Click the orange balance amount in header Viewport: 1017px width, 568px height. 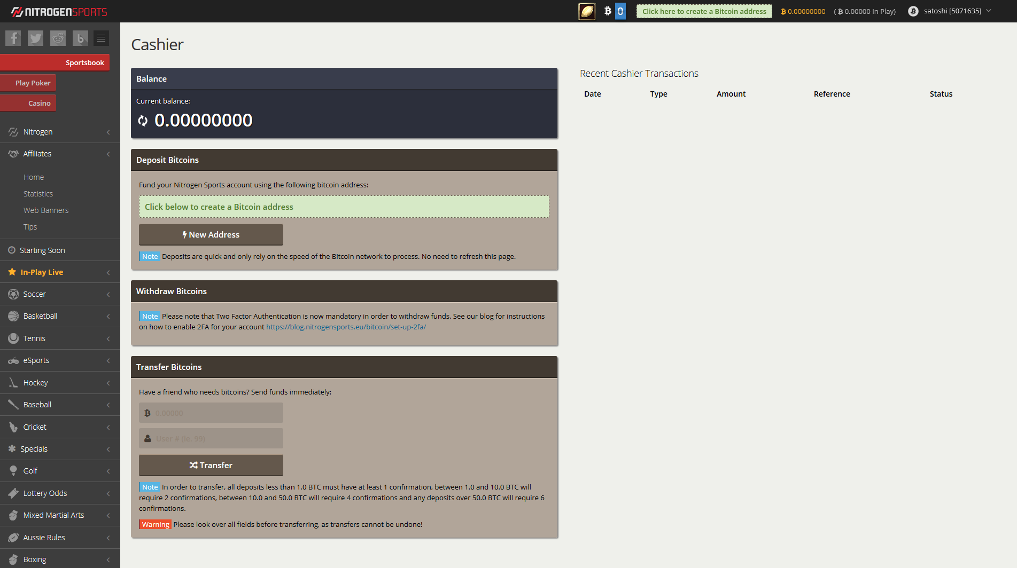point(803,11)
